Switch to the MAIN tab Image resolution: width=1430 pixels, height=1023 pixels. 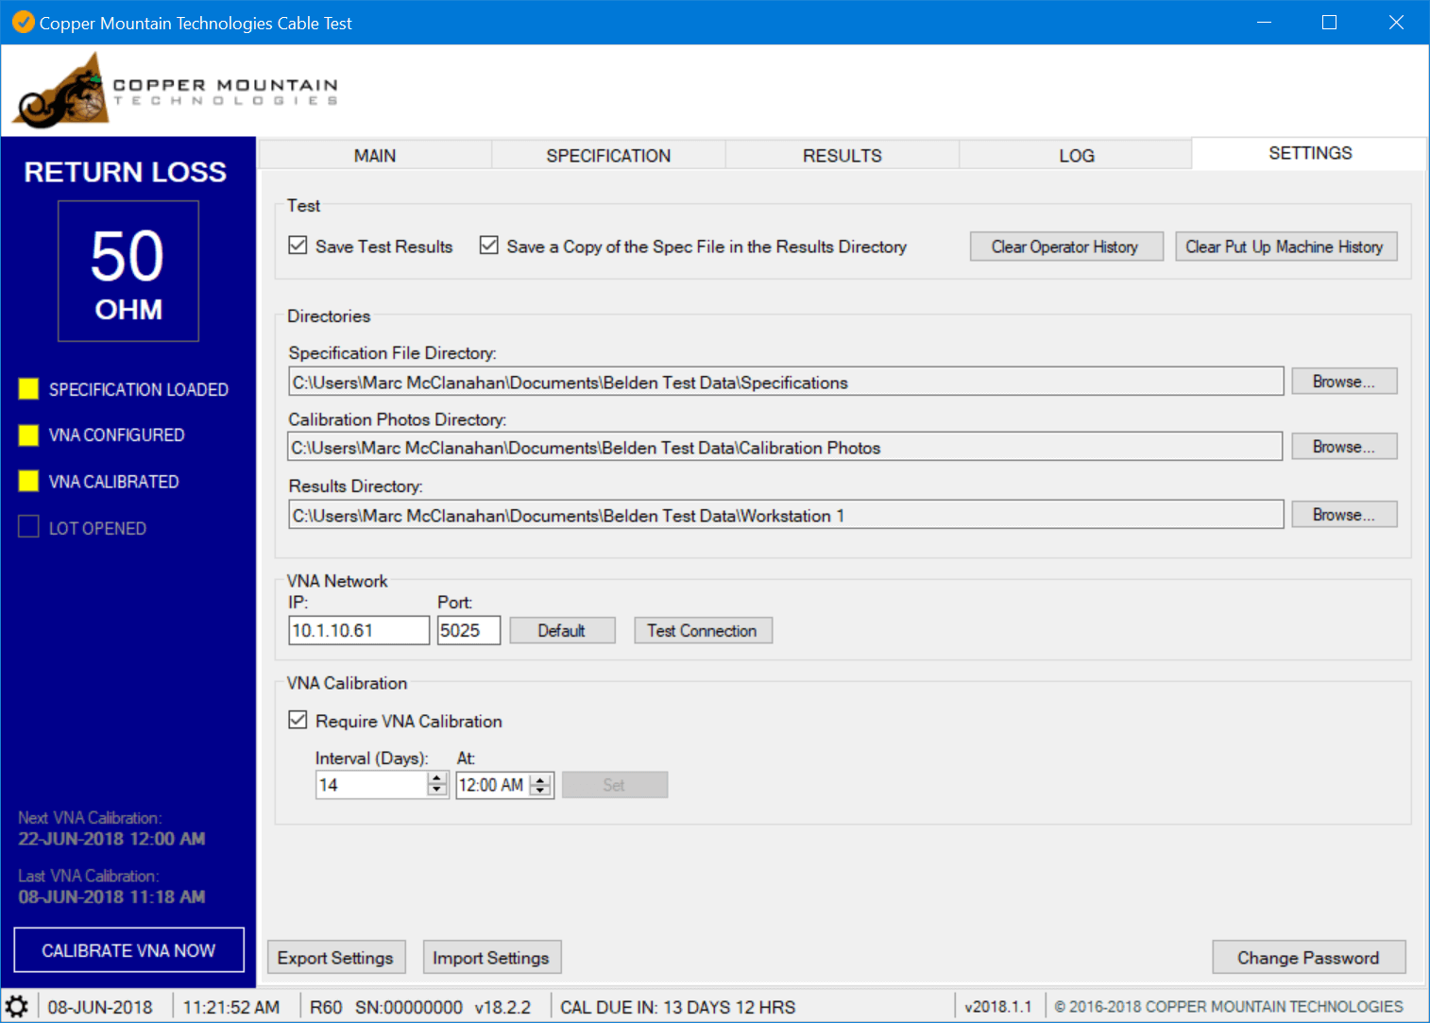coord(375,156)
